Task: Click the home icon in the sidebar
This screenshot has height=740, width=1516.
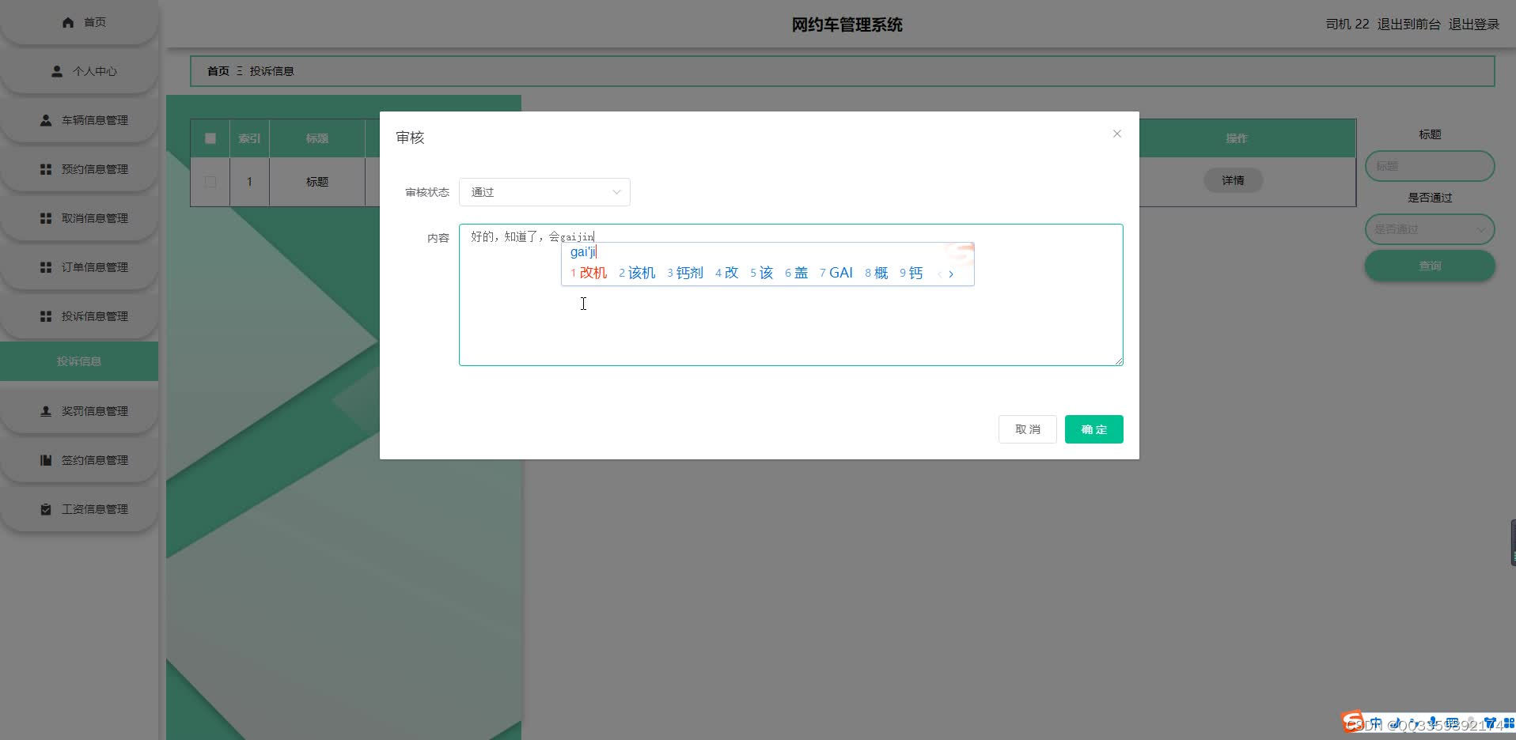Action: [x=68, y=22]
